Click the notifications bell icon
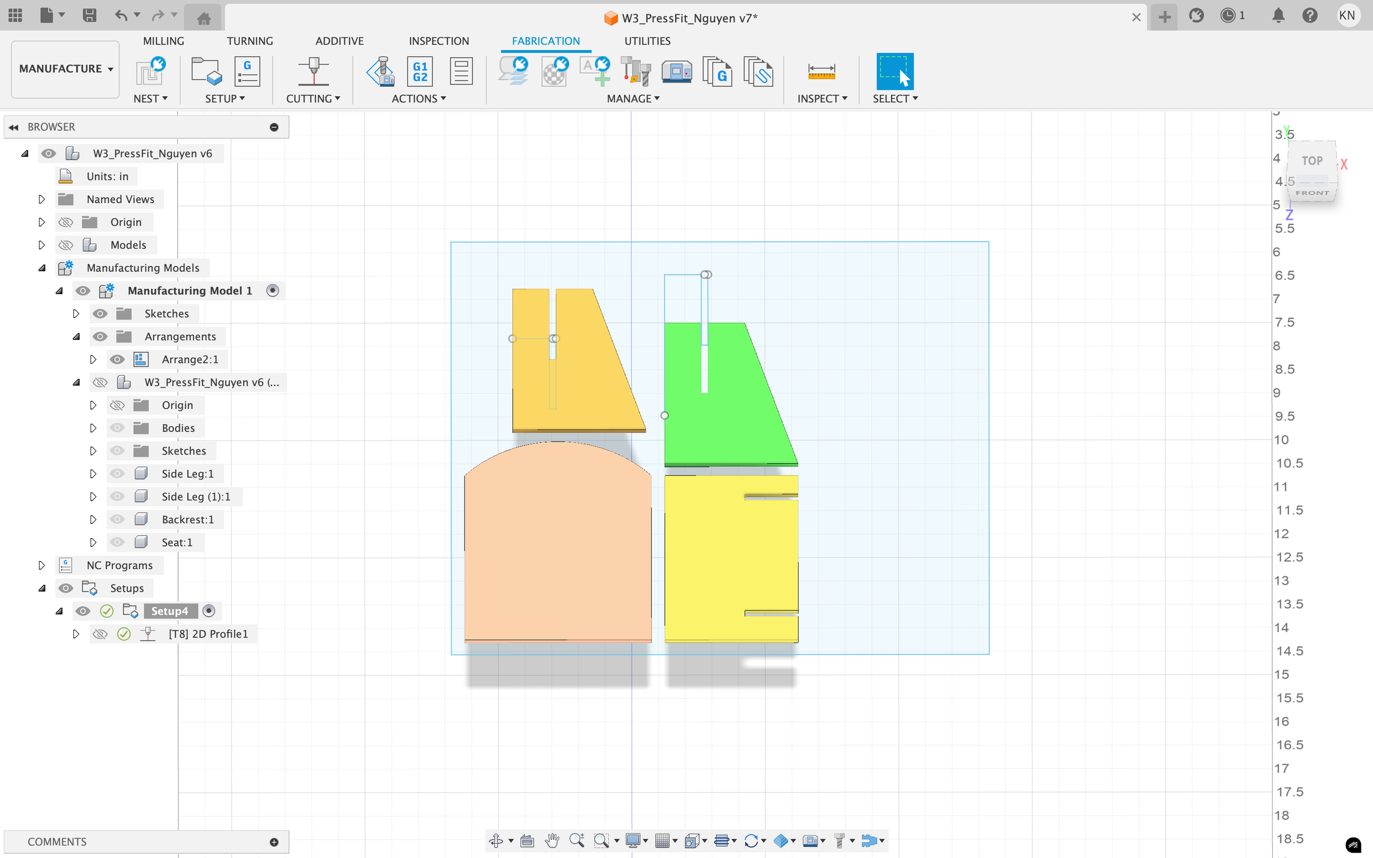Image resolution: width=1373 pixels, height=858 pixels. [x=1278, y=15]
